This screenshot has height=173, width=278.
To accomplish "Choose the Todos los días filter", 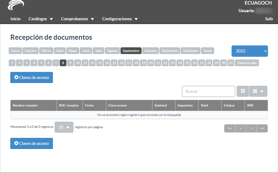I will (x=247, y=63).
